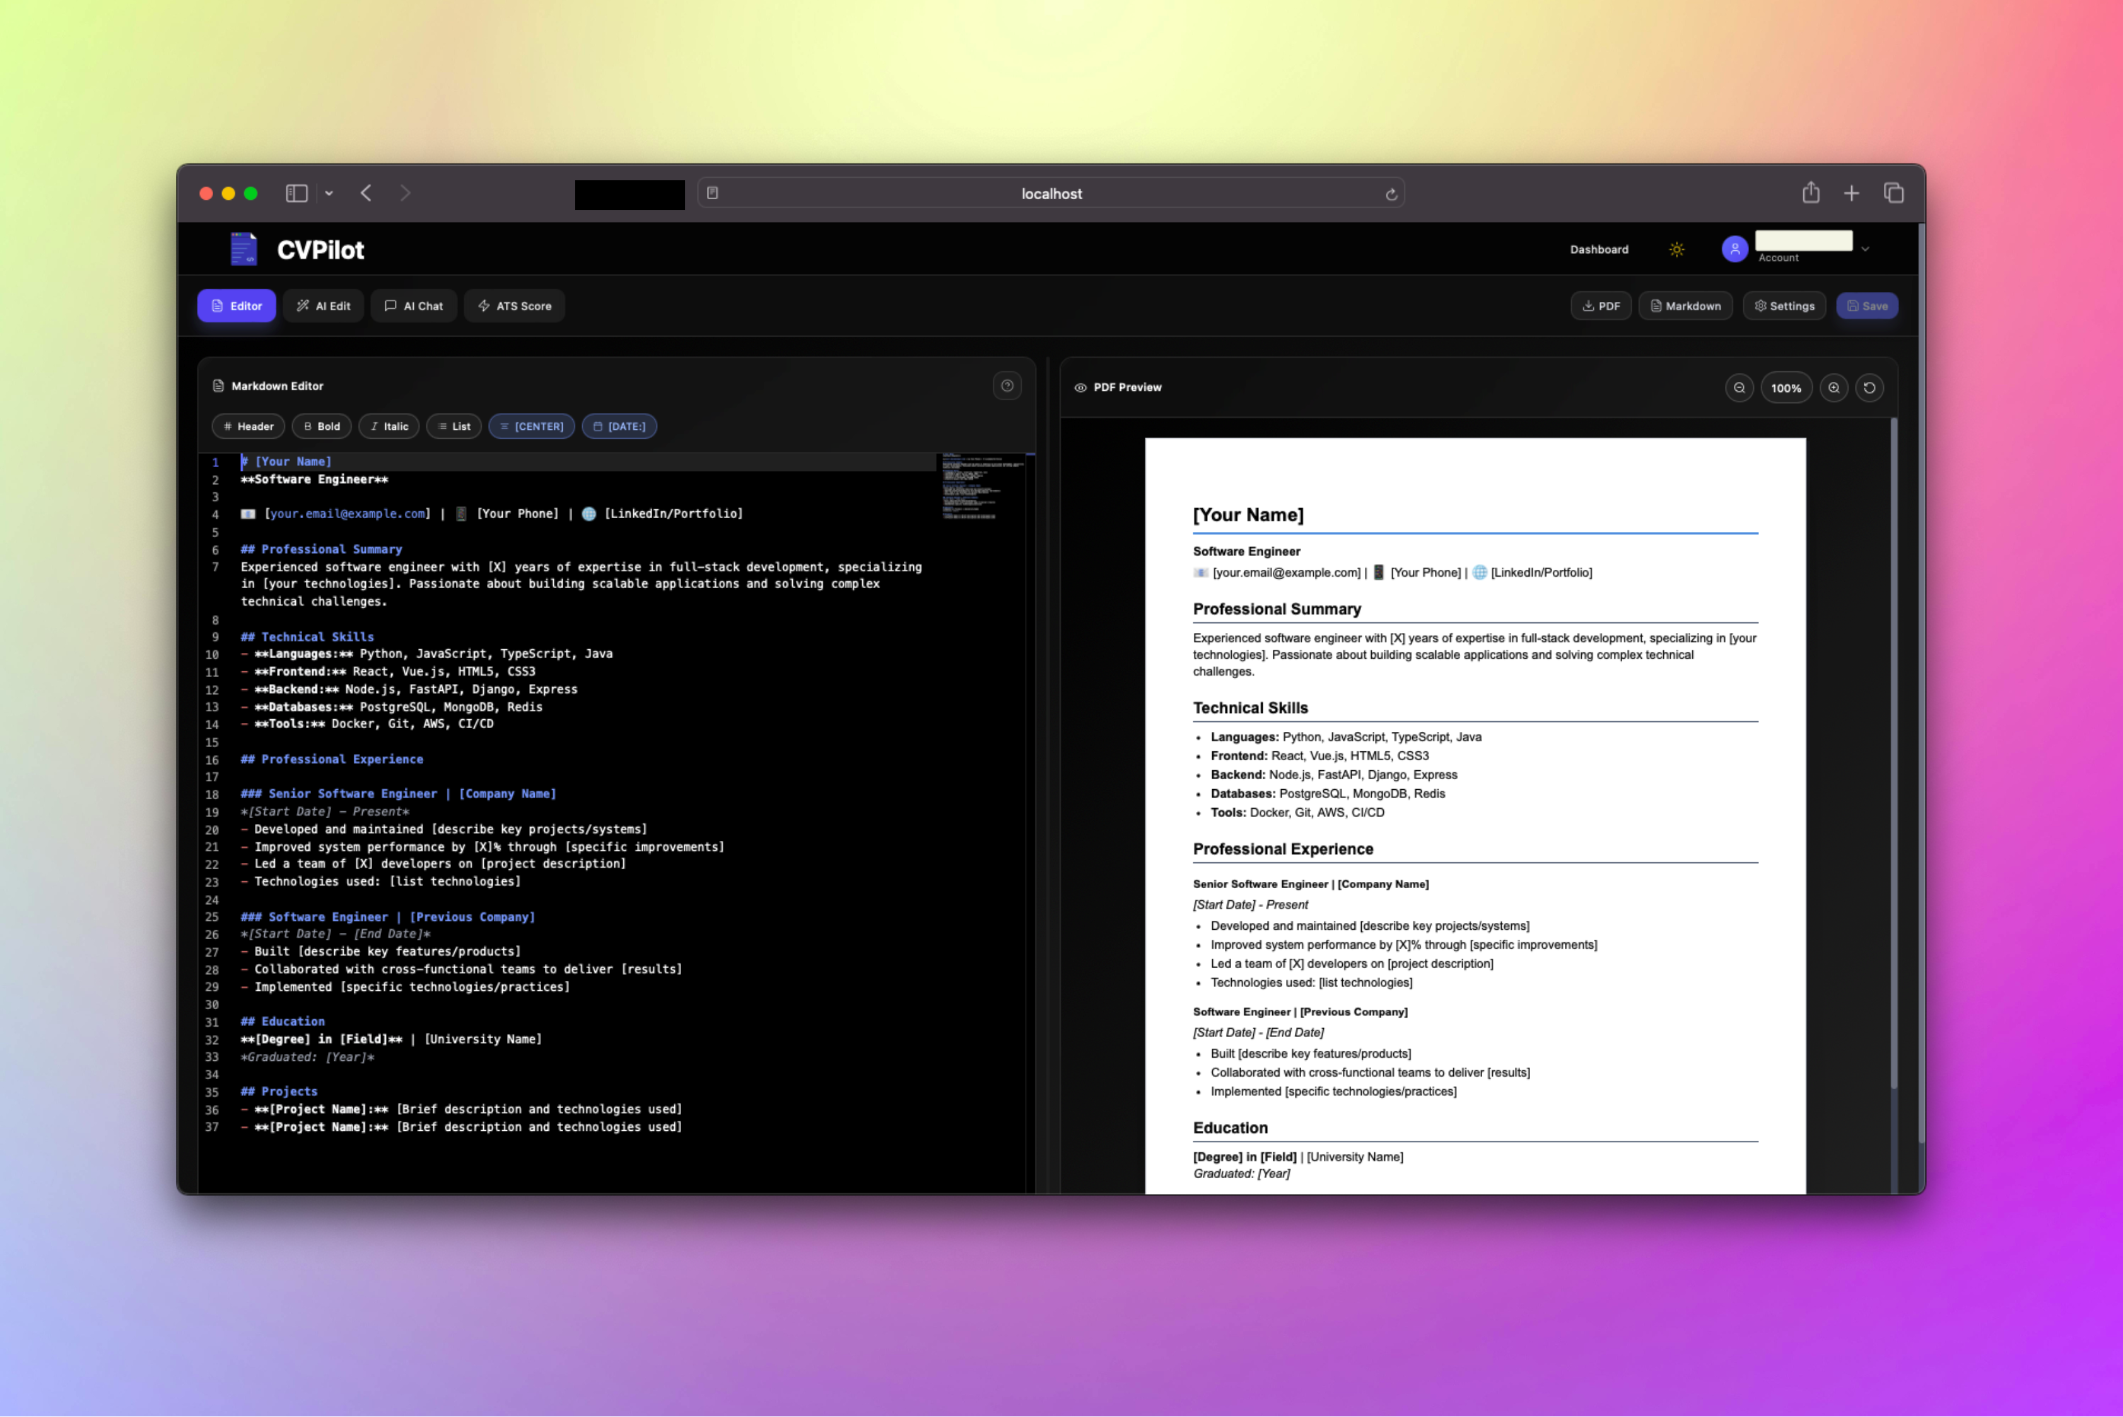This screenshot has width=2123, height=1417.
Task: Click 'Professional Summary' heading in PDF preview
Action: click(x=1277, y=609)
